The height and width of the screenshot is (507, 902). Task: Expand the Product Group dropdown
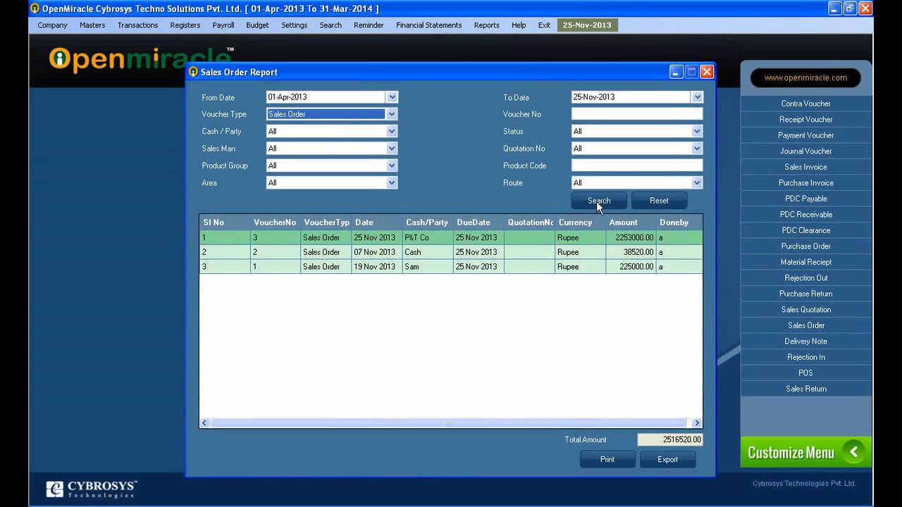393,165
